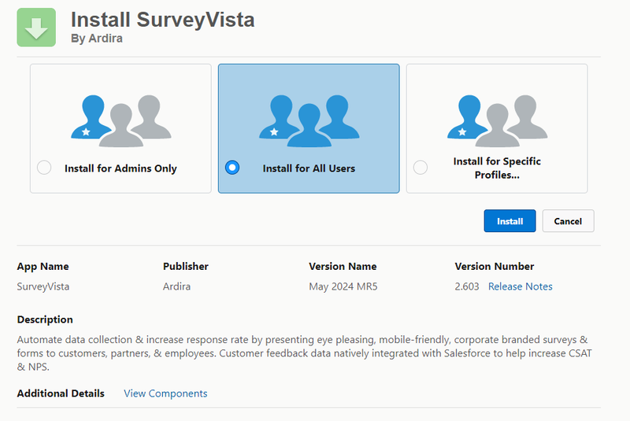Screen dimensions: 630x421
Task: Click the Publisher value Ardira
Action: coord(176,286)
